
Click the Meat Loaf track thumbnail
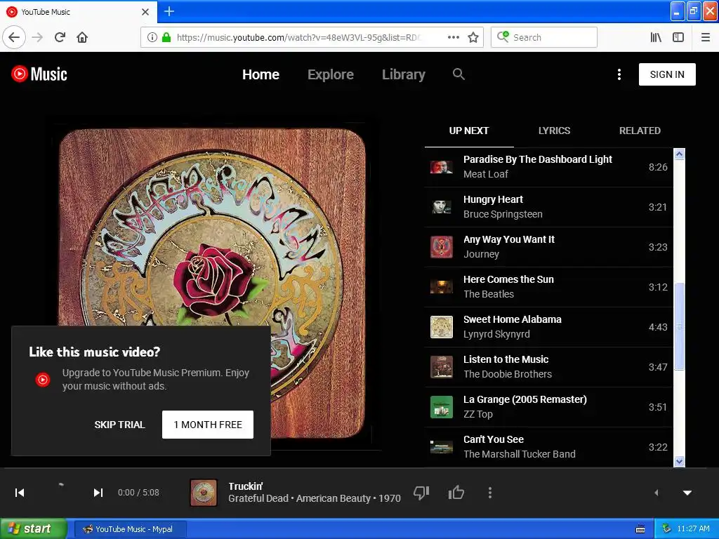[442, 167]
